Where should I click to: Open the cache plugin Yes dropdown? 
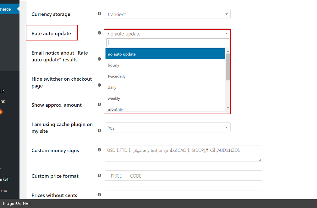pyautogui.click(x=167, y=127)
